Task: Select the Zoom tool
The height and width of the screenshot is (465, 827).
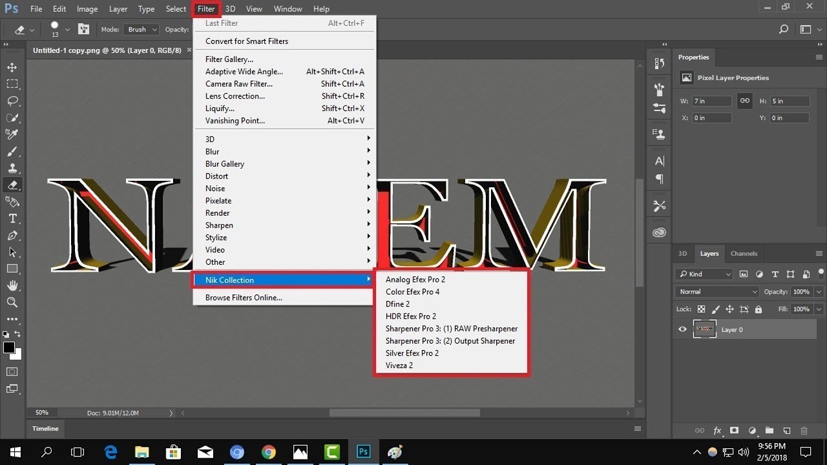Action: pos(12,302)
